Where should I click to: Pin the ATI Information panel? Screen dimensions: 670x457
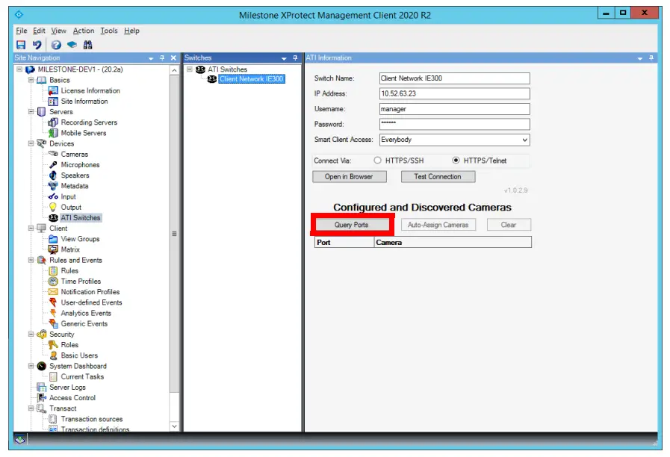point(651,57)
